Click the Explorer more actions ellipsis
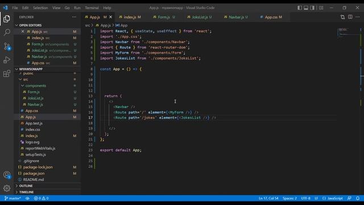This screenshot has width=364, height=205. (74, 17)
